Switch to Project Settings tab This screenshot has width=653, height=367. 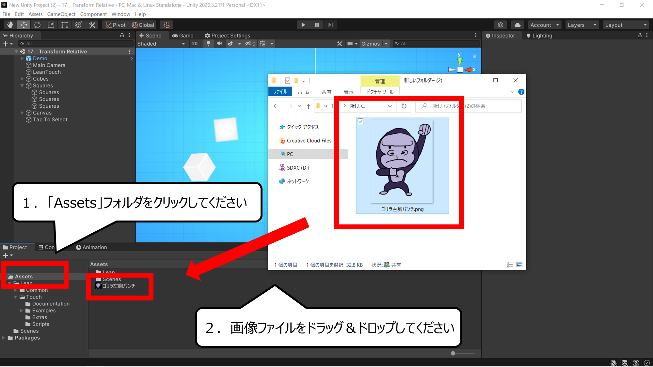[228, 36]
